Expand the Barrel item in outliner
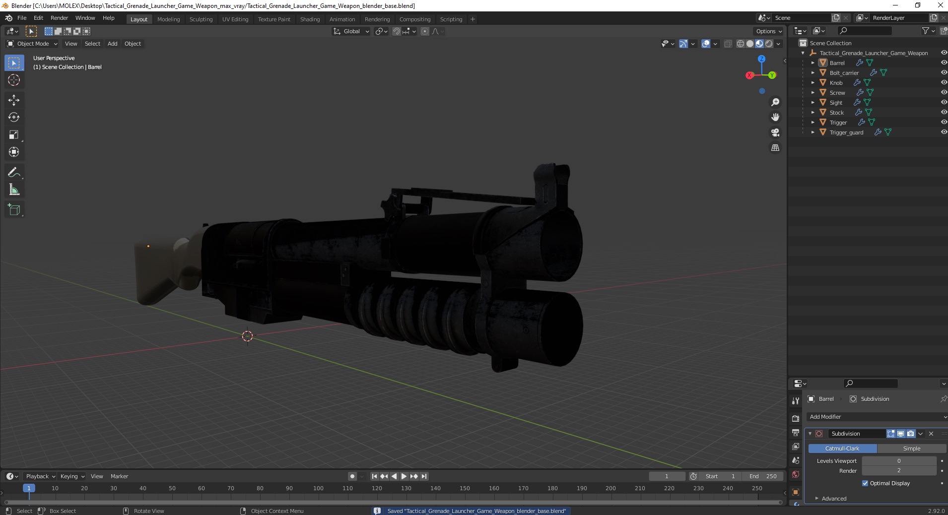The width and height of the screenshot is (948, 515). click(813, 63)
